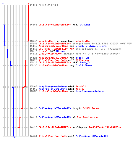Click Tycoon CA victim name at 15:23
This screenshot has width=133, height=148.
click(82, 58)
